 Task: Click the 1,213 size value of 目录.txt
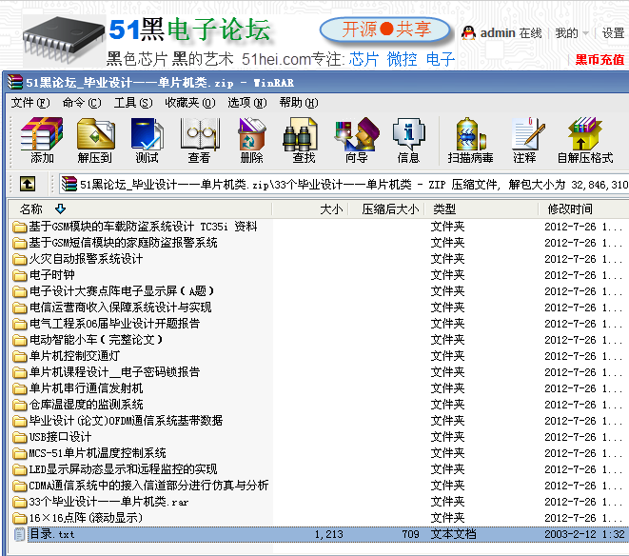[x=329, y=534]
